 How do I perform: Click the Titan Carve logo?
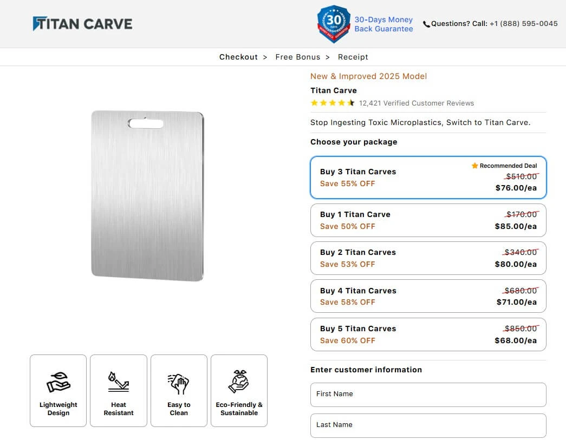pos(82,24)
